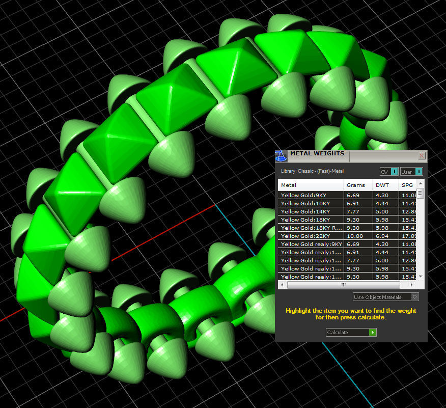Click the Library: Classic - (Fast)-Metal label
This screenshot has width=446, height=408.
click(312, 171)
